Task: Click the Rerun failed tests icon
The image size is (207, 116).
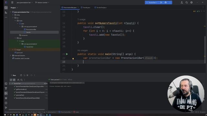Action: [x=24, y=75]
